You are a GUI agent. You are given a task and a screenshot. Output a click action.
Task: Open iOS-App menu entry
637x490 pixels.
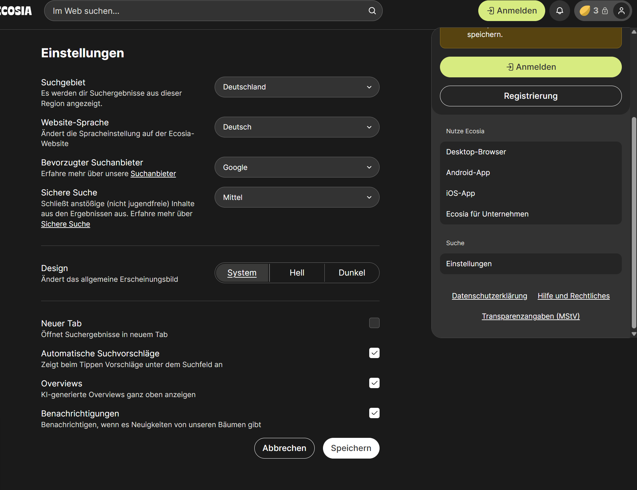(531, 193)
